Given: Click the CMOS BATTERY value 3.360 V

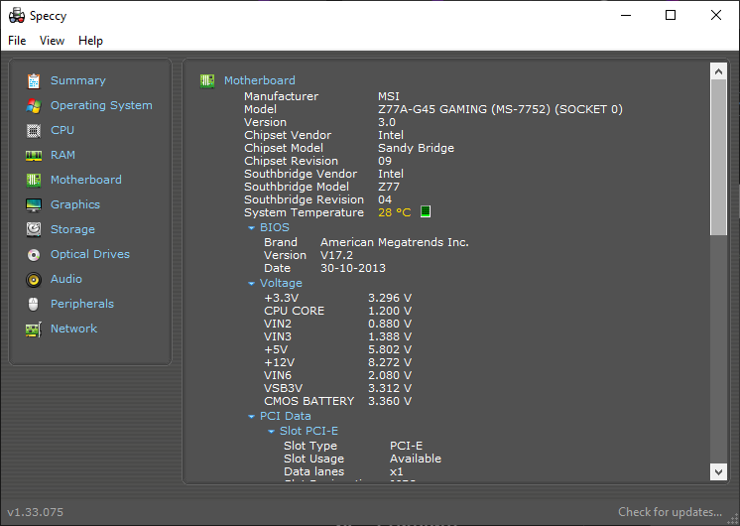Looking at the screenshot, I should [x=390, y=401].
